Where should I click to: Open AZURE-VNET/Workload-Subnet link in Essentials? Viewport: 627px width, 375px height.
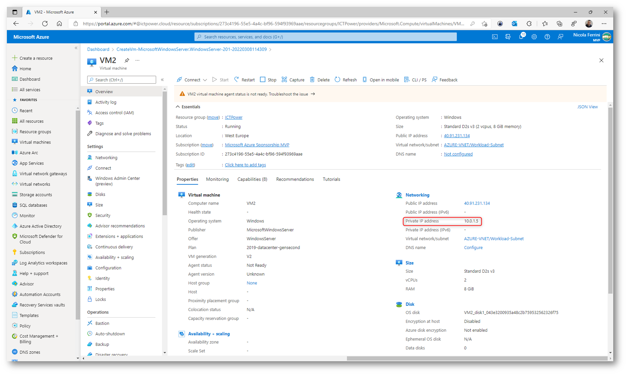[474, 145]
